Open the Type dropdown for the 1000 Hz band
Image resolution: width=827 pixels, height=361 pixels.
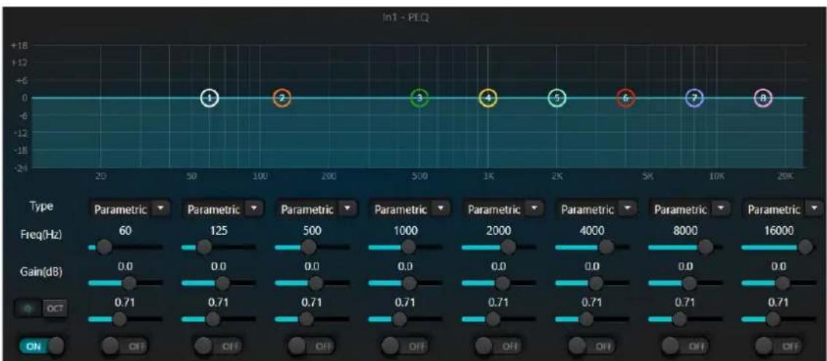[x=411, y=209]
